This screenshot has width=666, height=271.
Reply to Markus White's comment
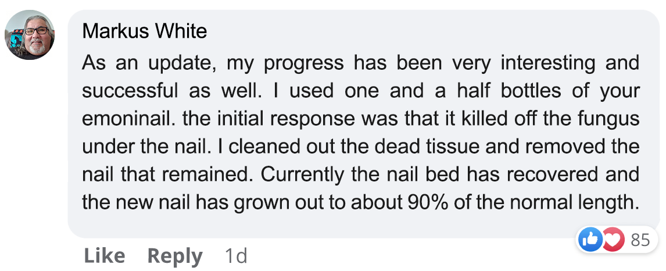coord(174,256)
